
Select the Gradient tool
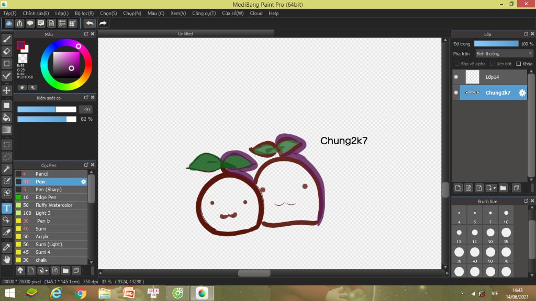tap(6, 130)
